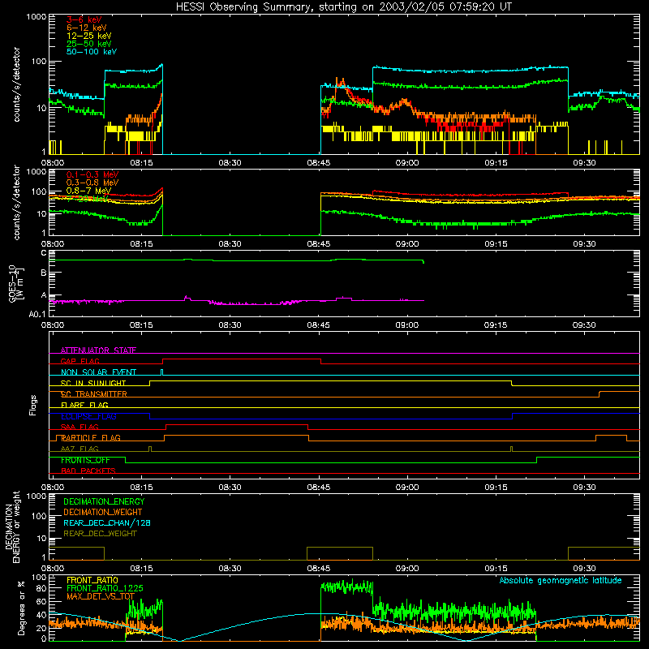649x649 pixels.
Task: Click the 08:45 tick label under GOES panel
Action: tap(318, 325)
